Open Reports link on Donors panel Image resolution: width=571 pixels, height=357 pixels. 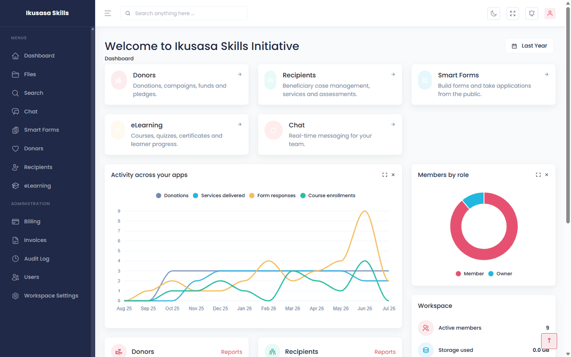coord(232,352)
